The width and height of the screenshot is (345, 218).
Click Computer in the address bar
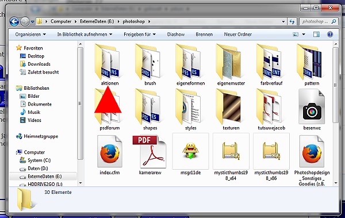(61, 21)
